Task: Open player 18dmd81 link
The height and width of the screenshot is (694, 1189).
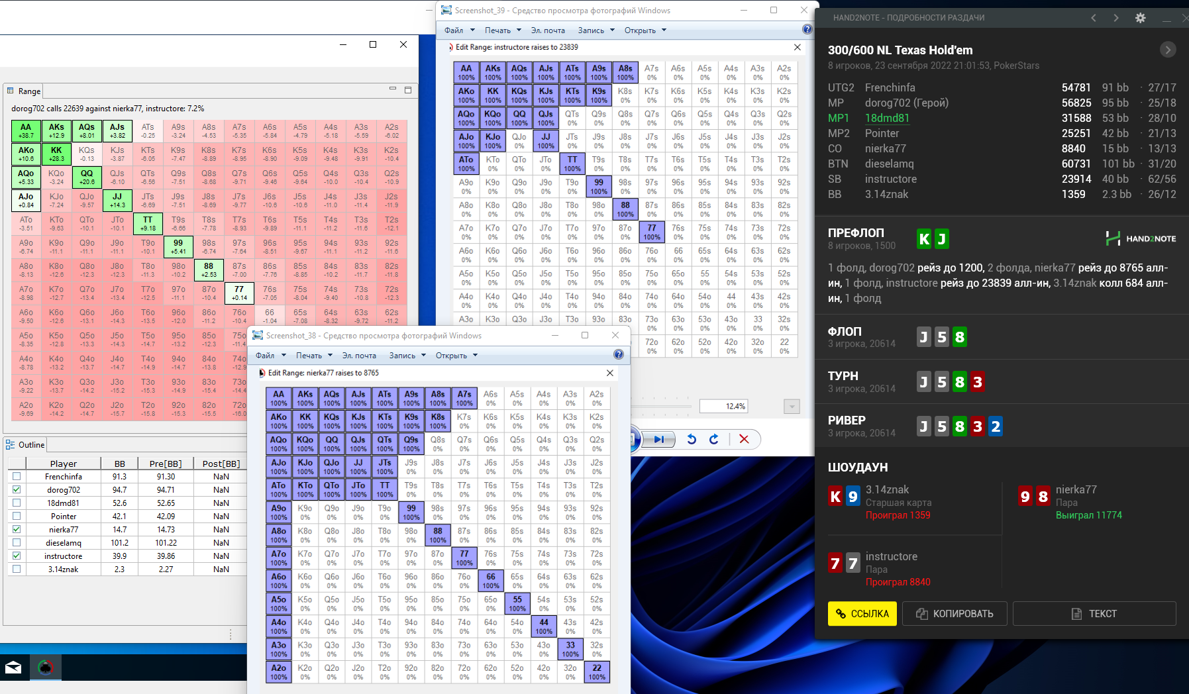Action: pyautogui.click(x=887, y=118)
